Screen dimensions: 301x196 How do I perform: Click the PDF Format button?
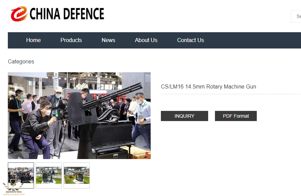click(236, 116)
